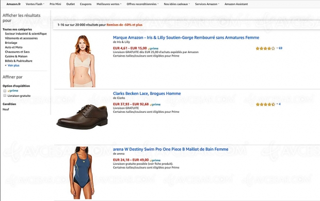
Task: Click the prime badge next to EUR 37,93 - EUR 92,68
Action: click(155, 105)
